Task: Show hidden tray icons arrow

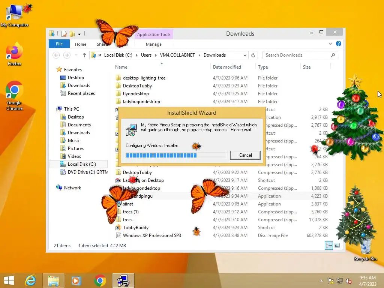Action: (321, 281)
